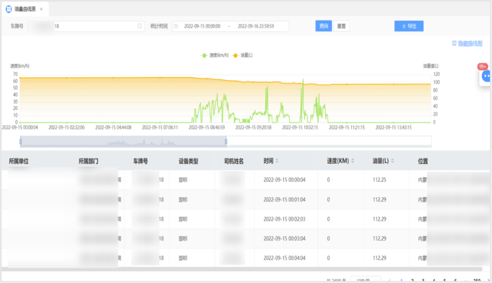Click the 油量曲线表 tab icon
Viewport: 492px width, 283px height.
click(9, 9)
